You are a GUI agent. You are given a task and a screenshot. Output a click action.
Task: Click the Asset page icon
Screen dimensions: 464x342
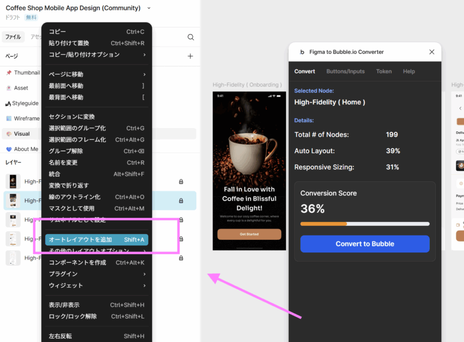coord(9,88)
